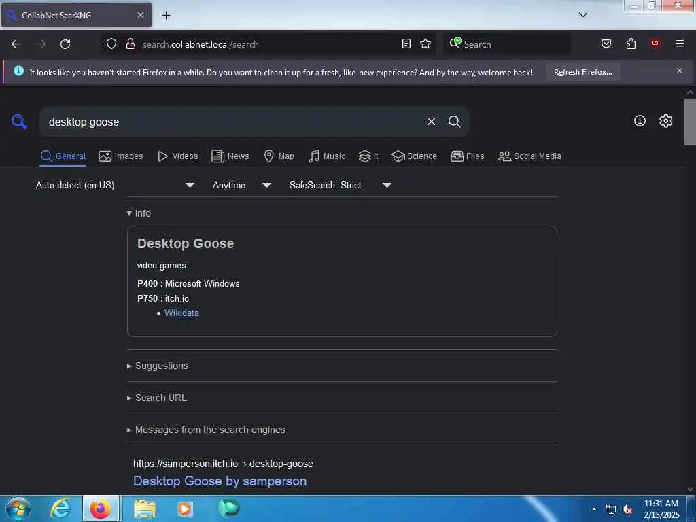This screenshot has height=522, width=696.
Task: Show hidden system tray icons
Action: (x=594, y=509)
